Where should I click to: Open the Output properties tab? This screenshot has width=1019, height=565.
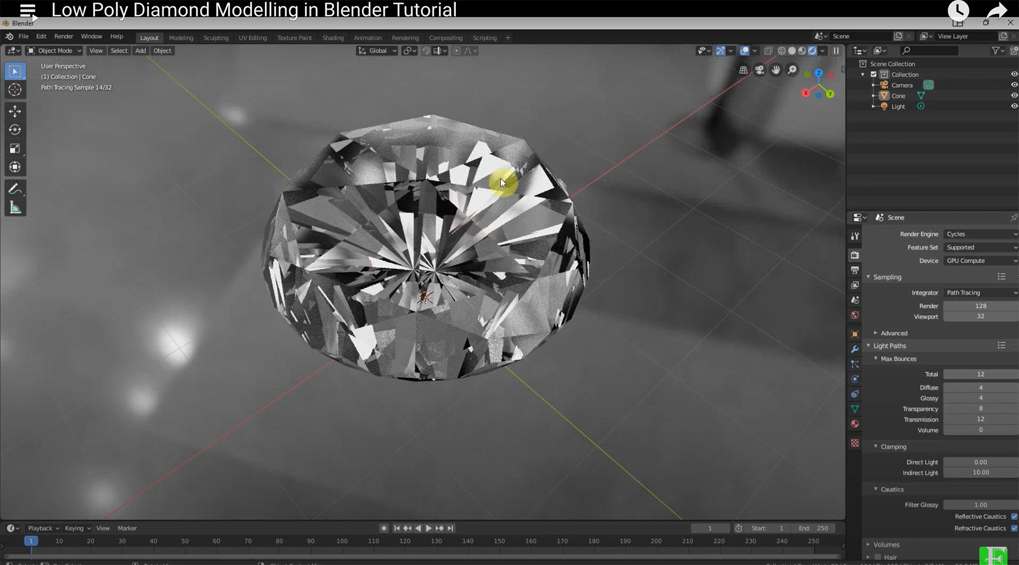pyautogui.click(x=854, y=270)
